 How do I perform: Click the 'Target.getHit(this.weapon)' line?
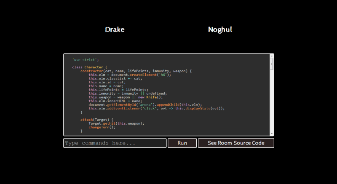pyautogui.click(x=117, y=123)
